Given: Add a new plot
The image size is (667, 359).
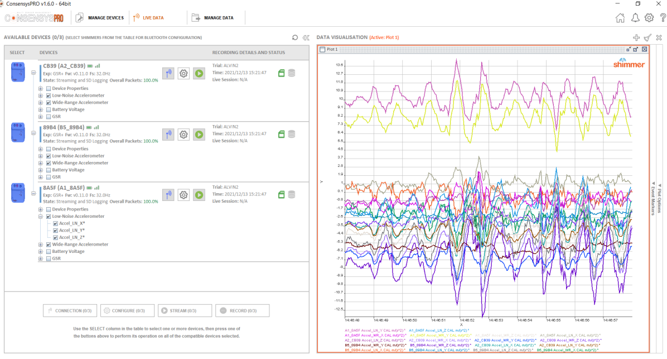Looking at the screenshot, I should 636,37.
